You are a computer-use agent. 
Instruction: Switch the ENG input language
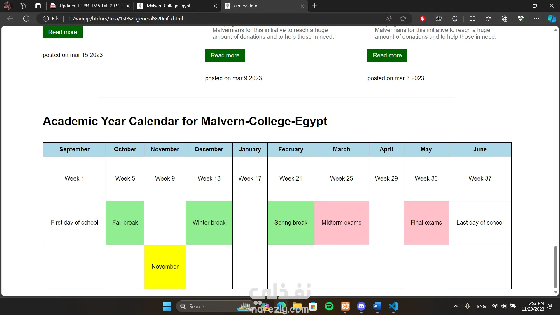482,307
